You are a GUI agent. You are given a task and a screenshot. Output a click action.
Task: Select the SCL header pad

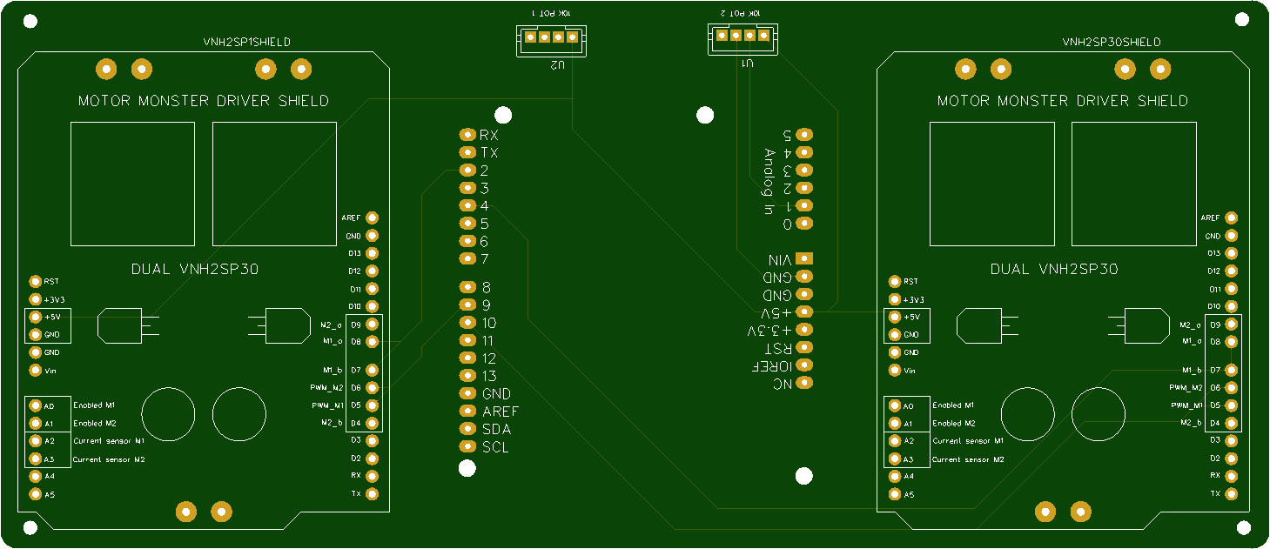(x=467, y=447)
